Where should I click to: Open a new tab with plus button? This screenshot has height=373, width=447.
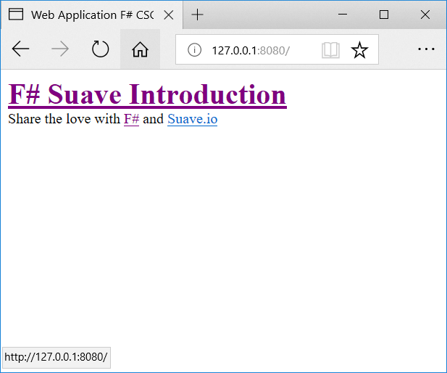pos(197,15)
